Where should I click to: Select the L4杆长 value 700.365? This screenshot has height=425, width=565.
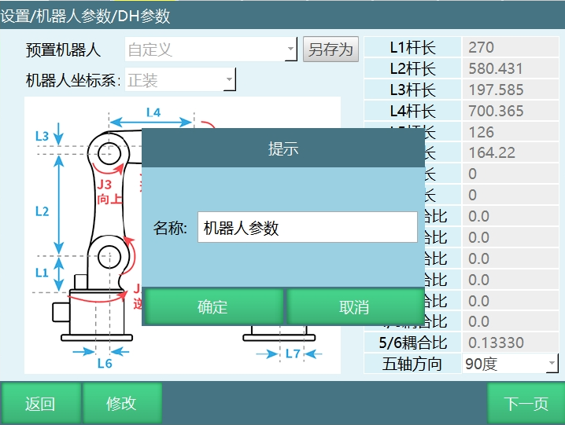(x=510, y=111)
